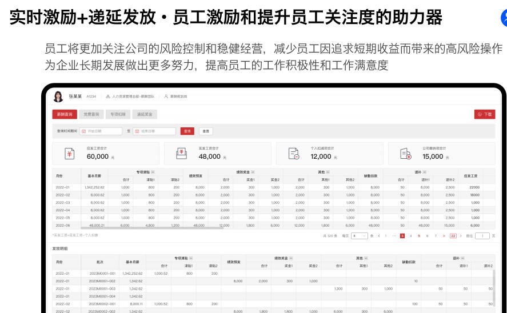Click the red 查询 button
The height and width of the screenshot is (313, 507).
click(187, 131)
